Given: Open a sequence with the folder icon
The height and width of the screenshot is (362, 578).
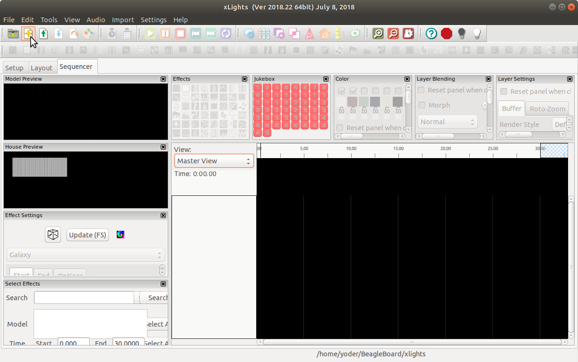Looking at the screenshot, I should tap(13, 34).
